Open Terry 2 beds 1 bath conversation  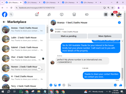[23, 86]
